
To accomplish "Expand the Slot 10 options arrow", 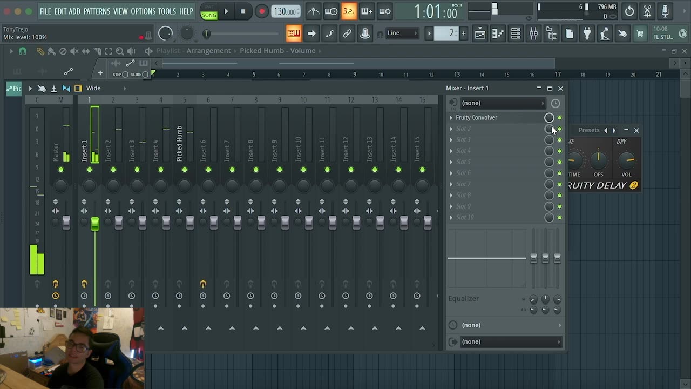I will 451,217.
